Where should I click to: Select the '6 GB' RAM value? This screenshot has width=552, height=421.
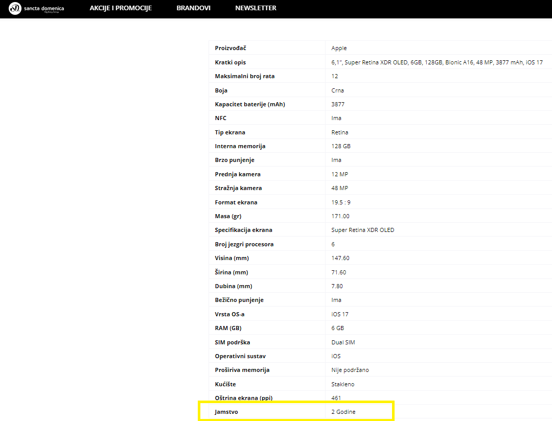click(x=338, y=328)
